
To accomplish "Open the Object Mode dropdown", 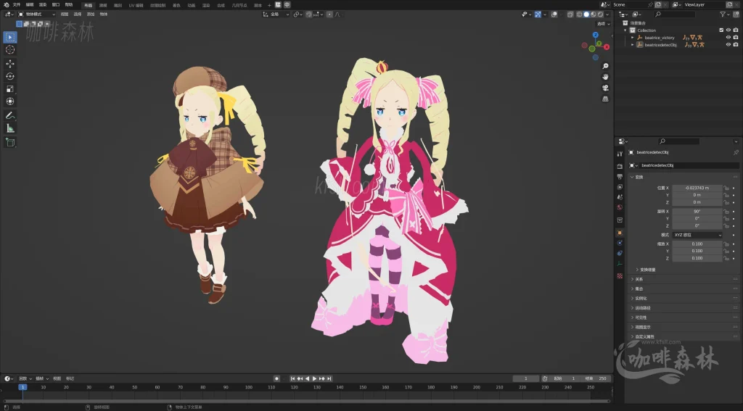I will (36, 14).
